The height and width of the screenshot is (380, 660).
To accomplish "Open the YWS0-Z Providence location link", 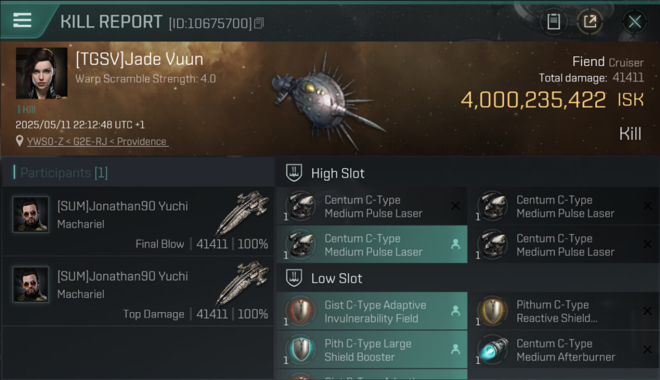I will (x=97, y=142).
